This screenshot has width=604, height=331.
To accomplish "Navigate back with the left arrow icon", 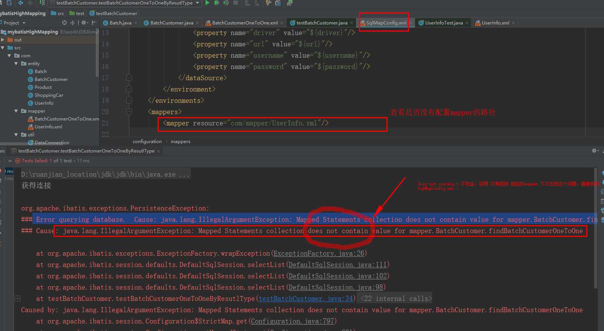I will pyautogui.click(x=21, y=3).
